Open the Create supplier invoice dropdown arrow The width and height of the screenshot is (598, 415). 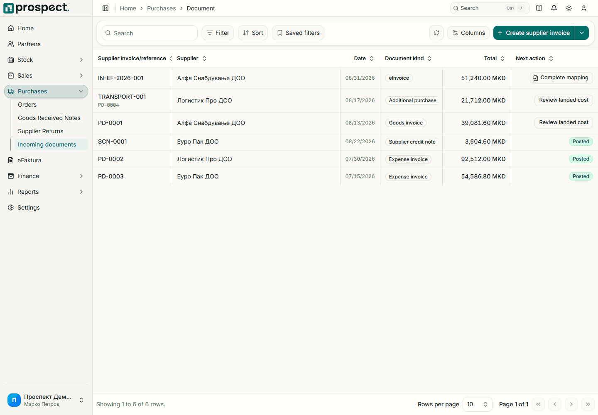pyautogui.click(x=582, y=33)
